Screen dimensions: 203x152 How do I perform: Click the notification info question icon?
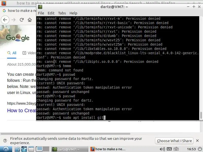tap(5, 141)
